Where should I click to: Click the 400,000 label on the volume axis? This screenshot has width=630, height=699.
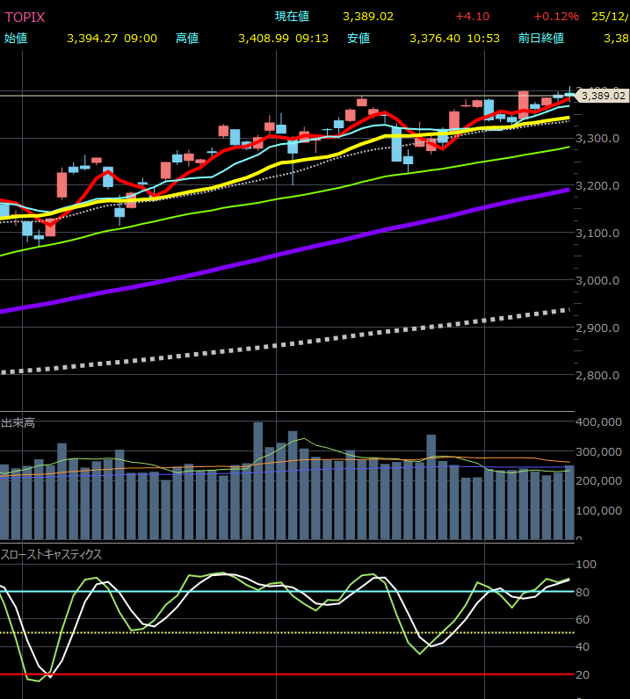598,422
